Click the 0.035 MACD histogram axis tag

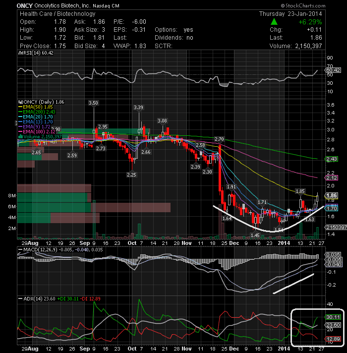(333, 255)
